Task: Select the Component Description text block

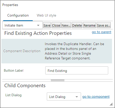Action: click(74, 51)
